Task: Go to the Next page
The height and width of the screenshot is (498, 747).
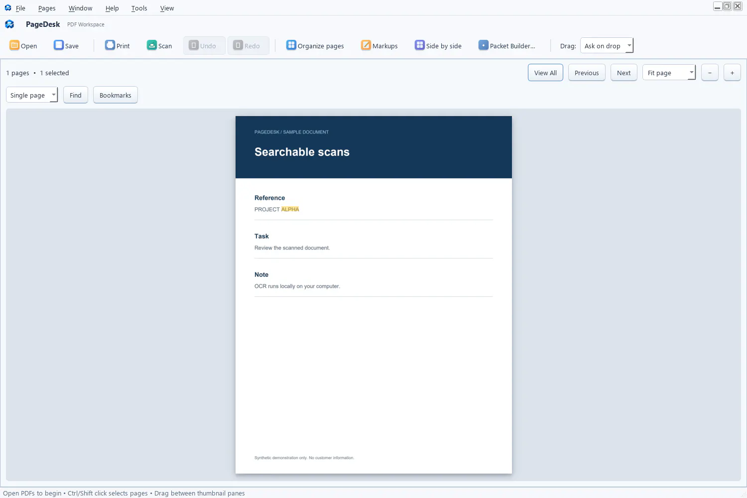Action: pos(623,73)
